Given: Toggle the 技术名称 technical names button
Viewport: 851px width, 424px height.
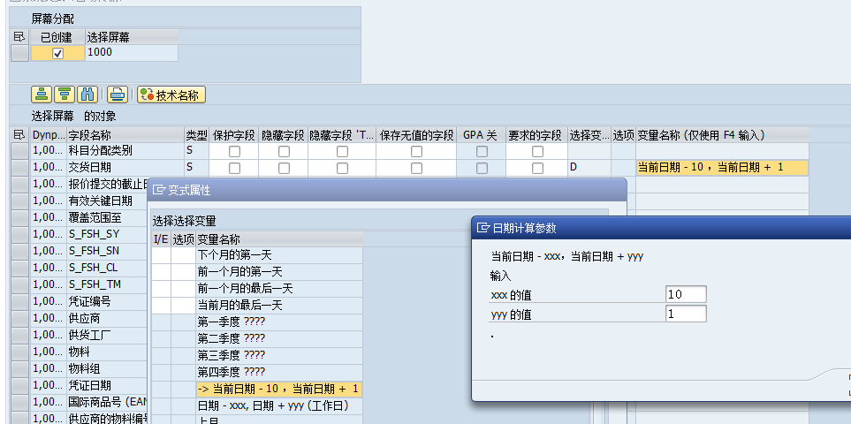Looking at the screenshot, I should [171, 95].
